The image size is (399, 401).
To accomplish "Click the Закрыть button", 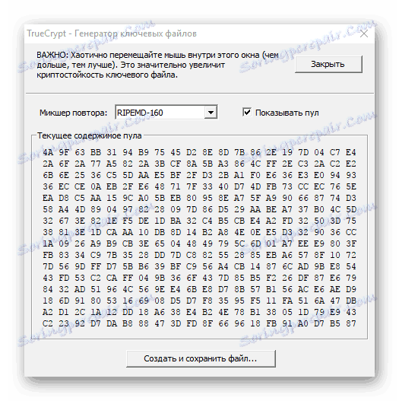I will pos(328,64).
